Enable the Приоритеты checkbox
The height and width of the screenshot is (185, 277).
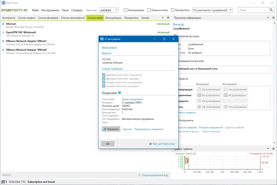coord(173,10)
